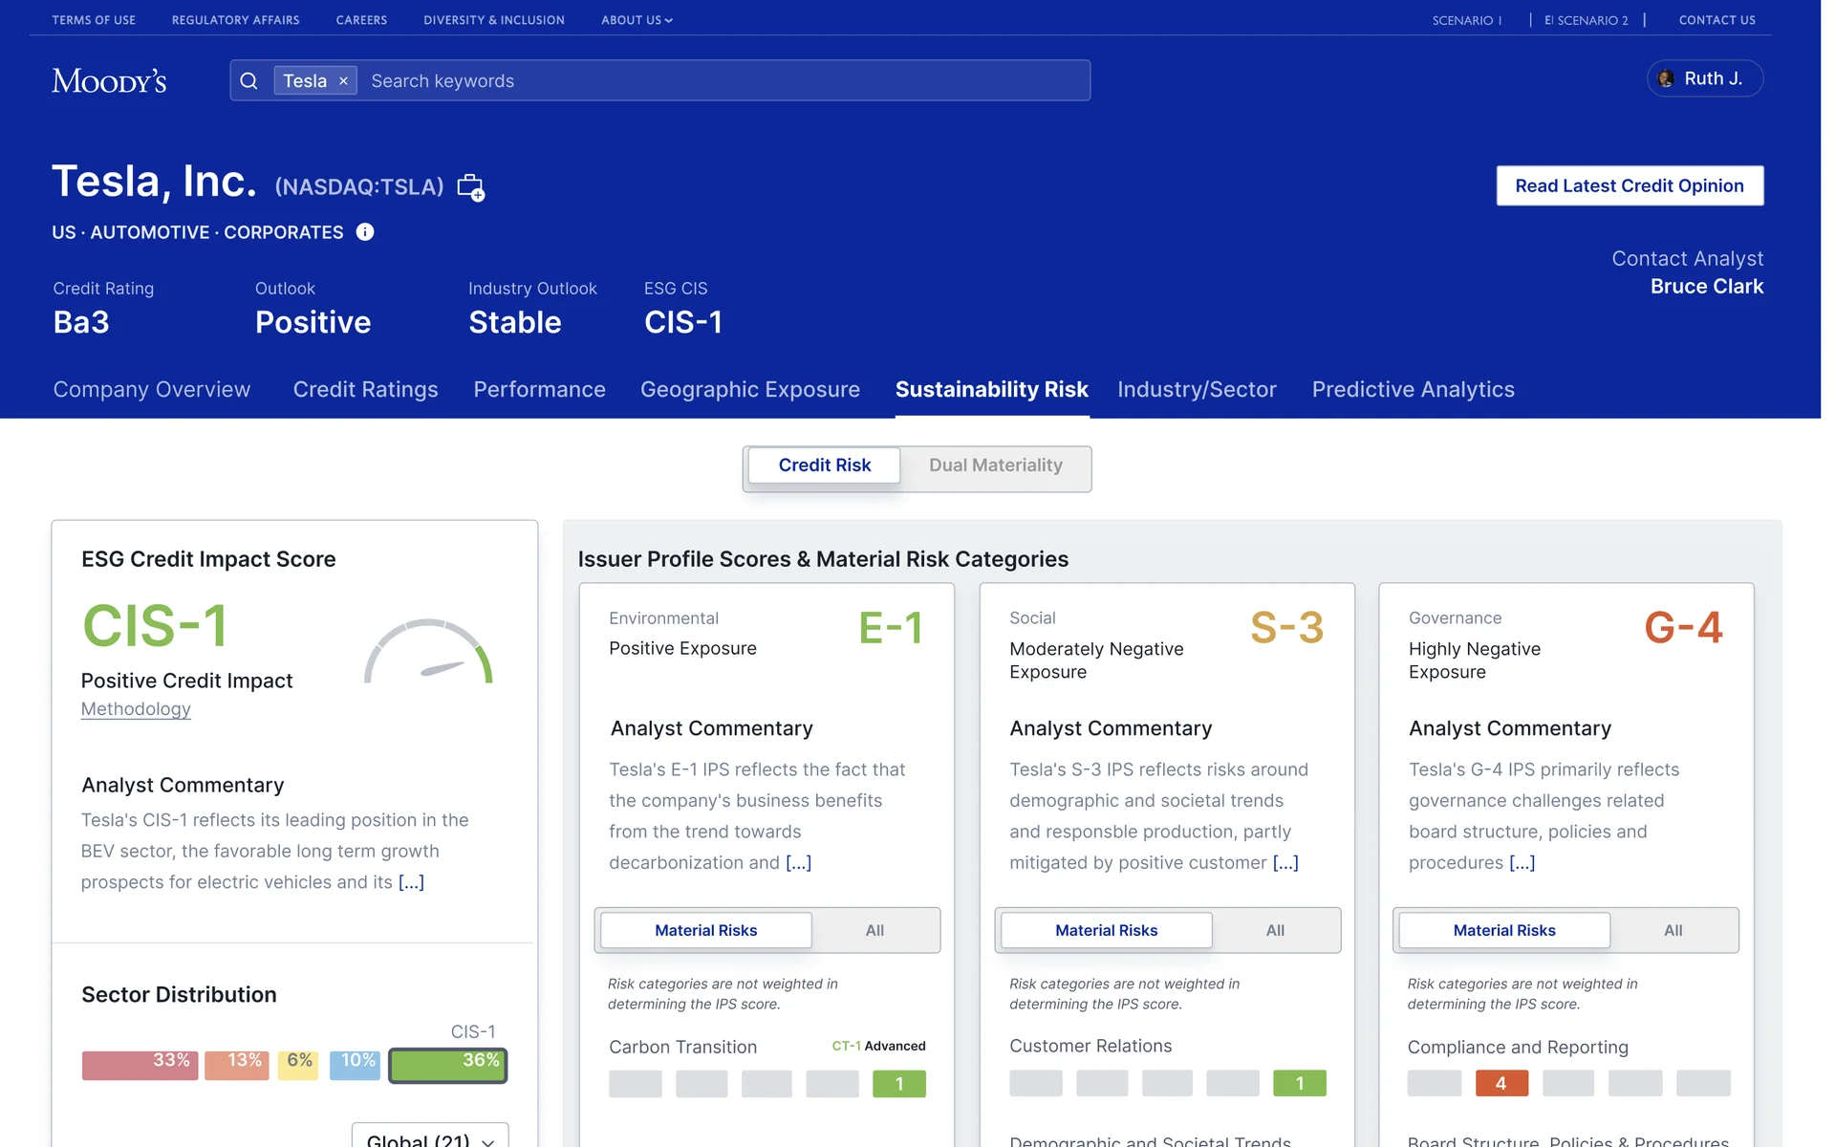Remove the Tesla search tag
The width and height of the screenshot is (1835, 1147).
point(343,81)
